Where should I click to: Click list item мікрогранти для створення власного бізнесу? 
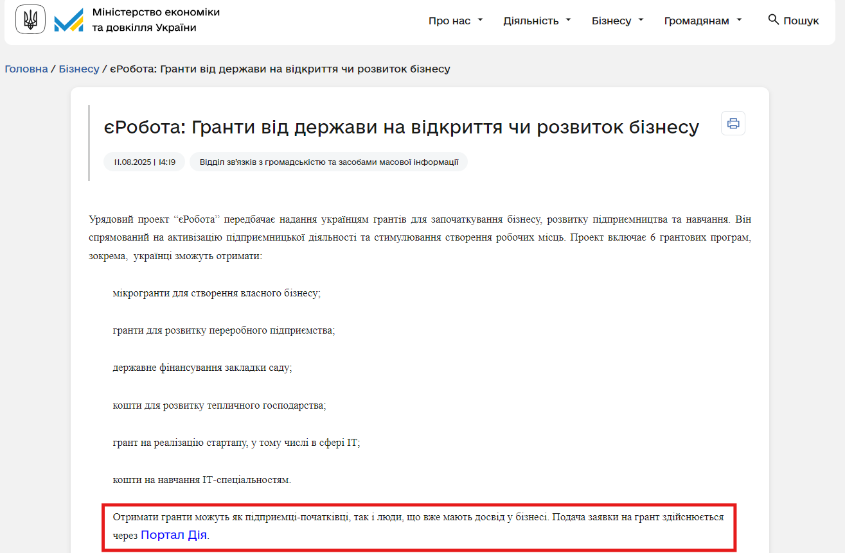217,293
